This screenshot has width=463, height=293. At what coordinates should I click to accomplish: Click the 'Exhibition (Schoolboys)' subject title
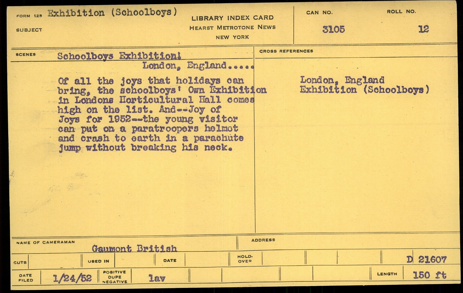click(x=112, y=13)
